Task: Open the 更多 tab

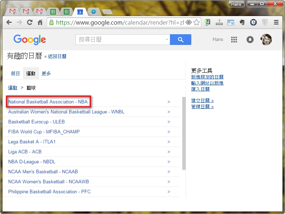Action: pos(46,73)
